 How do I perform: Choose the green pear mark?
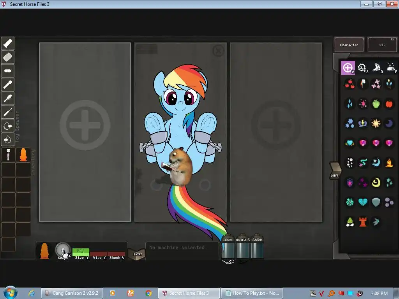pyautogui.click(x=350, y=222)
